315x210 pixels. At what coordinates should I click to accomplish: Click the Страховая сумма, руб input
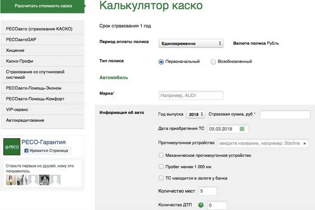(285, 114)
